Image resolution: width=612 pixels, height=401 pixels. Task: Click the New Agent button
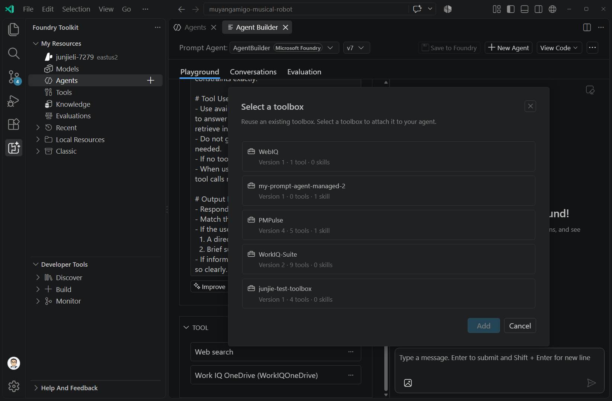[x=509, y=48]
